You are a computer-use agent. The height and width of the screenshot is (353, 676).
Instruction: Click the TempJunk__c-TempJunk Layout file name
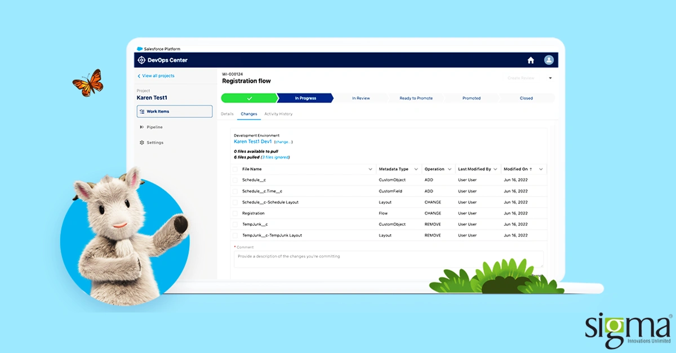click(x=272, y=235)
